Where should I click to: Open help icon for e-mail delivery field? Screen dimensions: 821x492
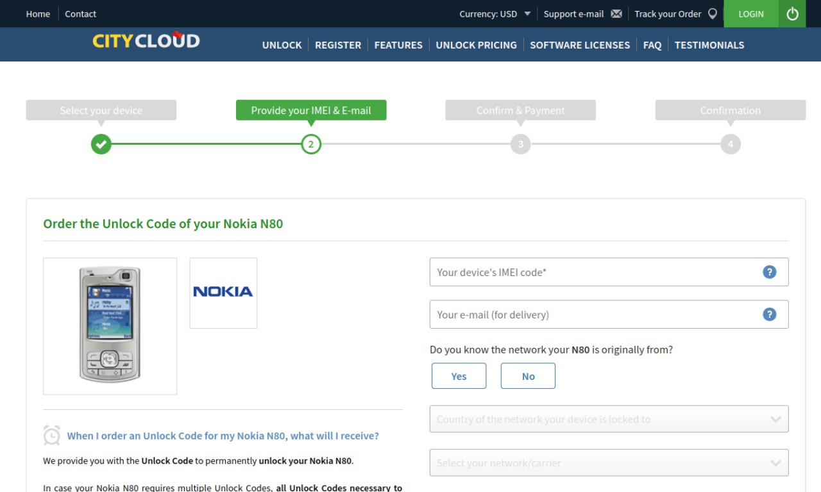[x=770, y=314]
